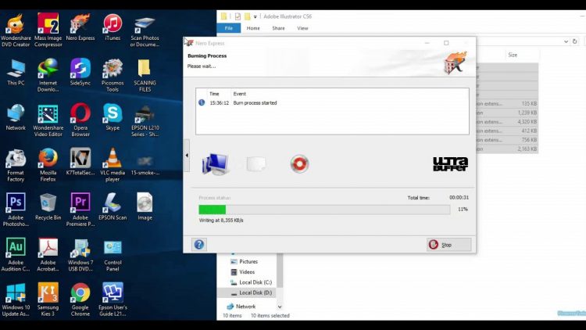The width and height of the screenshot is (586, 330).
Task: Click the Ultra Buffer logo
Action: pyautogui.click(x=450, y=164)
